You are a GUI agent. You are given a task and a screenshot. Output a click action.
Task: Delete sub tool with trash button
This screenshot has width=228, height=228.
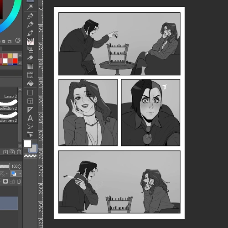[19, 152]
